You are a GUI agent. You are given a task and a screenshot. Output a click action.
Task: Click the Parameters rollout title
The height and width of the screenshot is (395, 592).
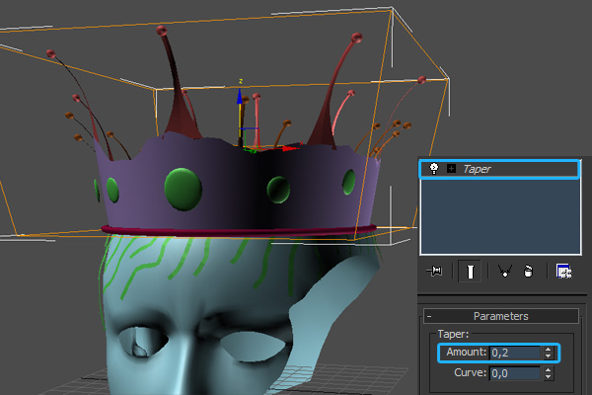[x=500, y=317]
